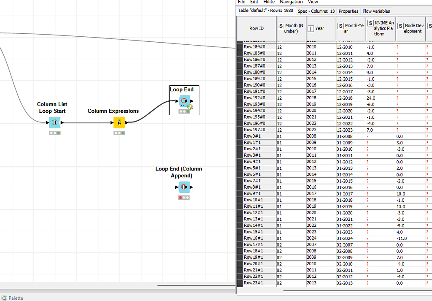This screenshot has width=432, height=301.
Task: Switch to the Table "default" - Rows: 1980 tab
Action: (266, 11)
